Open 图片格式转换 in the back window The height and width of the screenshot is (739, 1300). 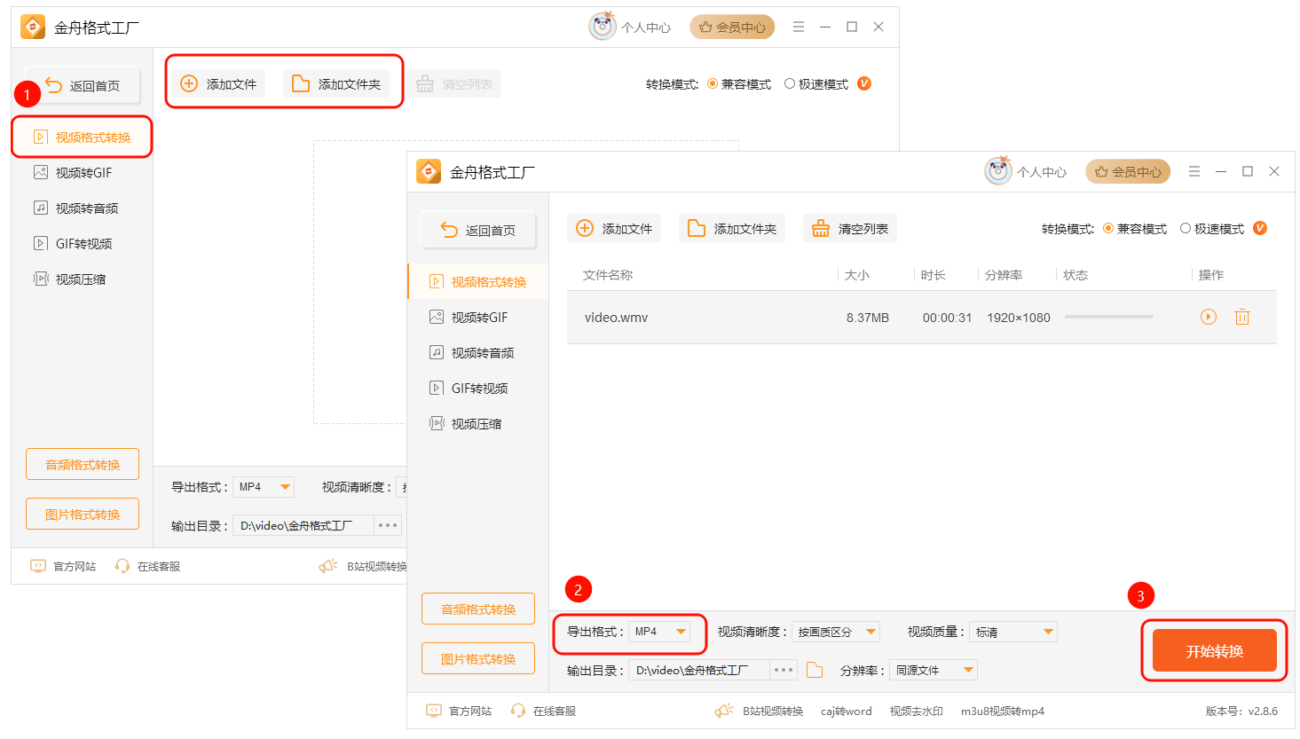pos(83,514)
